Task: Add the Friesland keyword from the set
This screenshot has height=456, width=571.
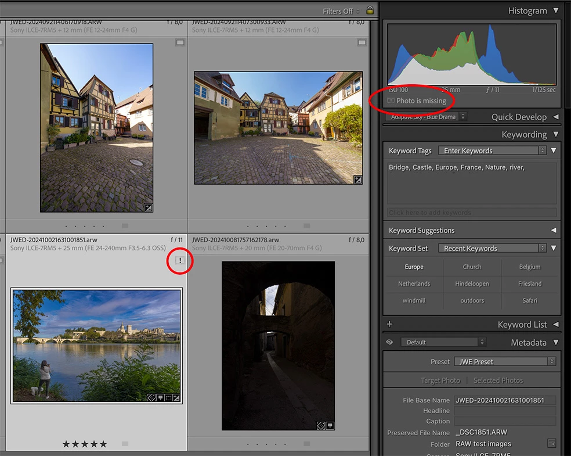Action: pos(530,283)
